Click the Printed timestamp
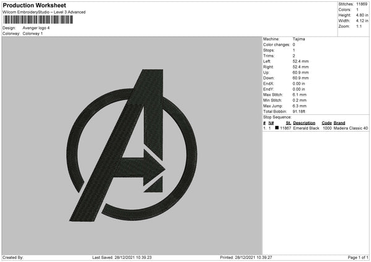The width and height of the screenshot is (371, 262). click(246, 258)
